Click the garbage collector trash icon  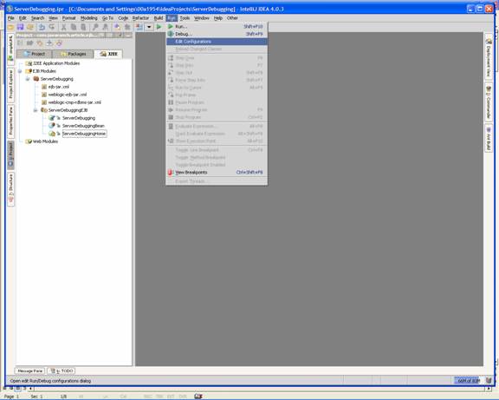489,380
